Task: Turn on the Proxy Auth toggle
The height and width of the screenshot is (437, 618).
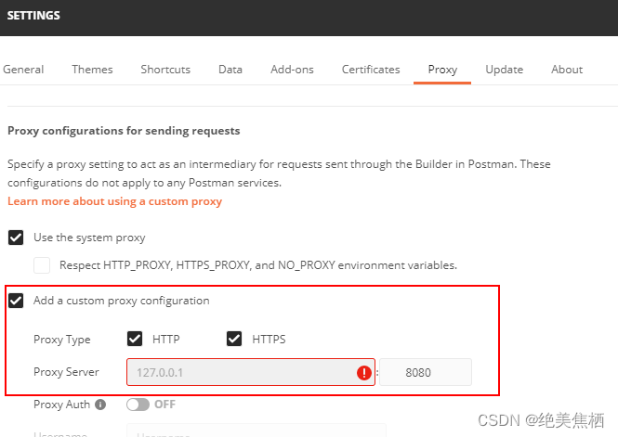Action: 138,405
